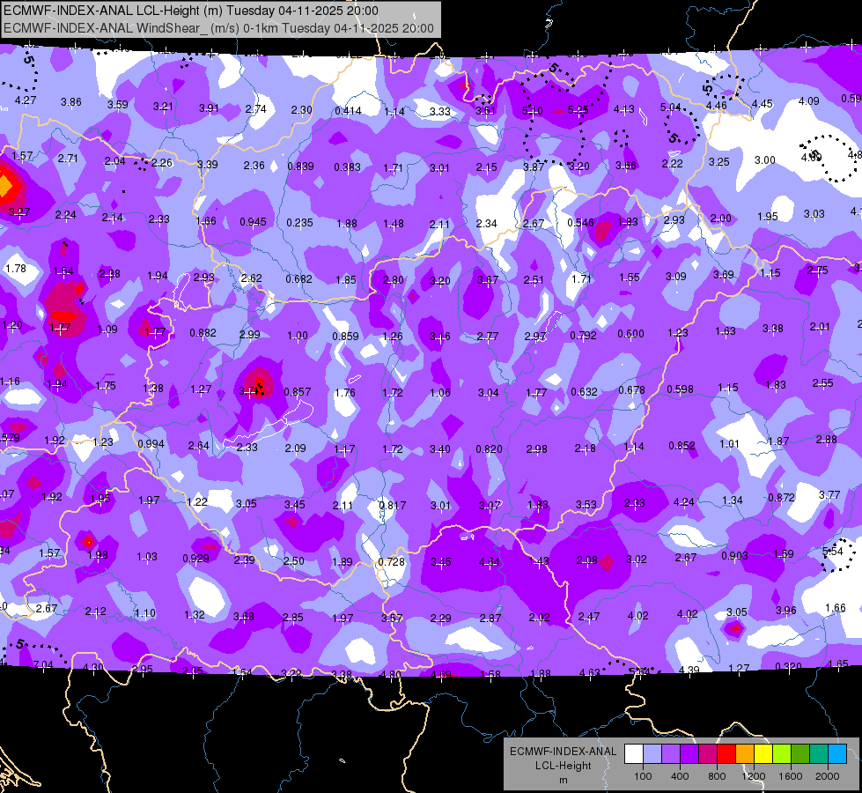Select the orange legend swatch above 1200
The image size is (862, 793).
click(745, 753)
